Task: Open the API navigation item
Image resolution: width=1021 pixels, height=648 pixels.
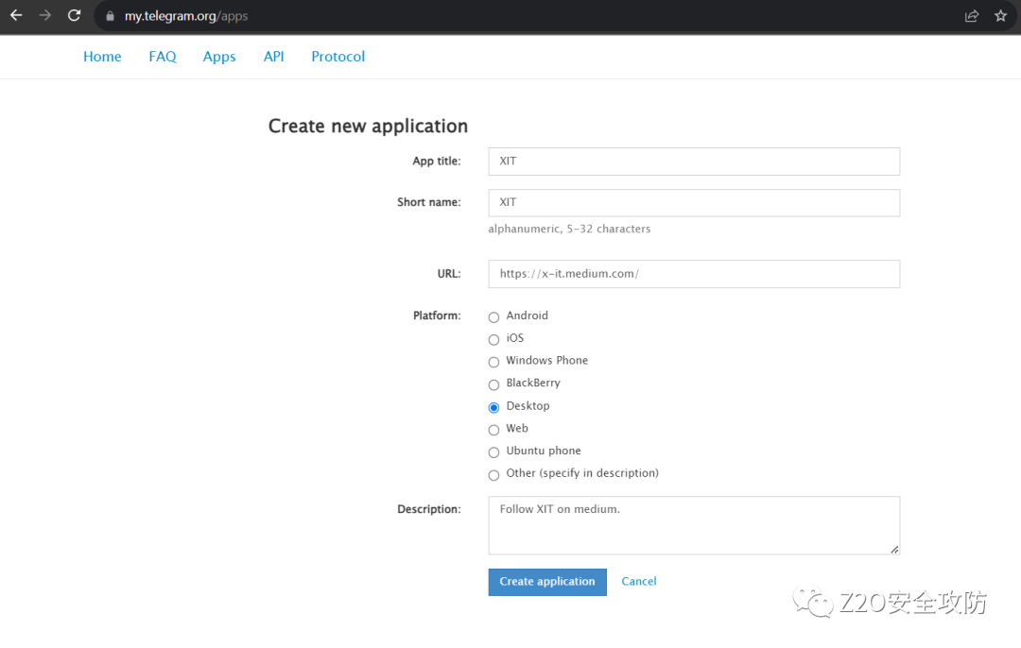Action: [x=273, y=57]
